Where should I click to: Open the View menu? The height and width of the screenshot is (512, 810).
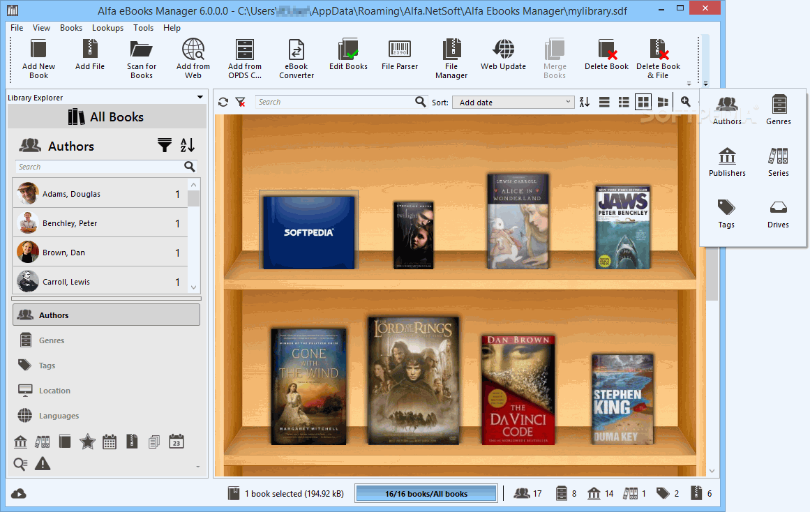pyautogui.click(x=41, y=28)
